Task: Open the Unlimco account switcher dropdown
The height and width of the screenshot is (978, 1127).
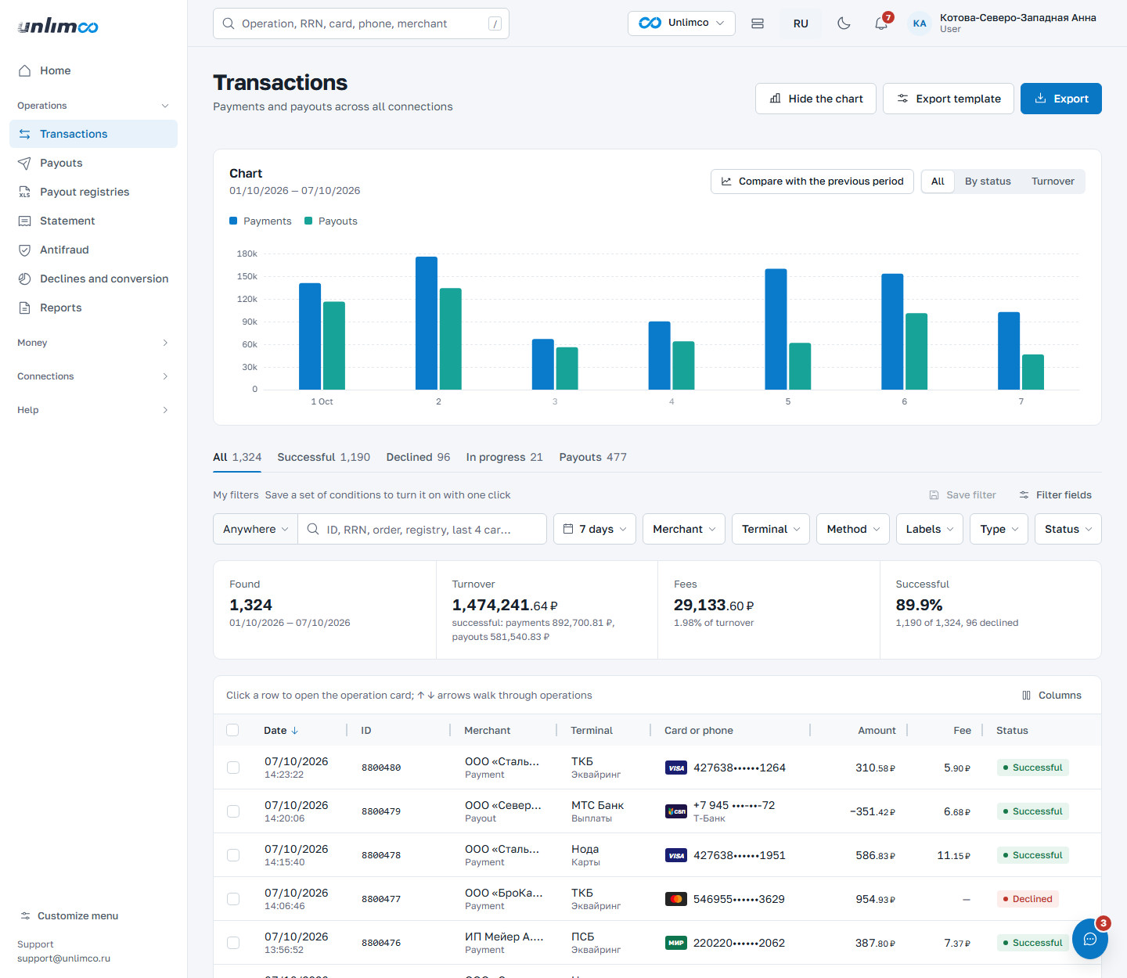Action: (681, 23)
